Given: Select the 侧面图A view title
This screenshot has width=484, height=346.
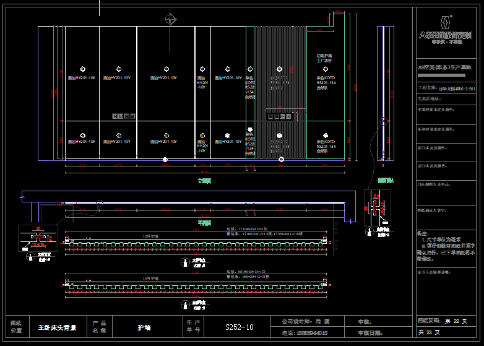Looking at the screenshot, I should (386, 181).
